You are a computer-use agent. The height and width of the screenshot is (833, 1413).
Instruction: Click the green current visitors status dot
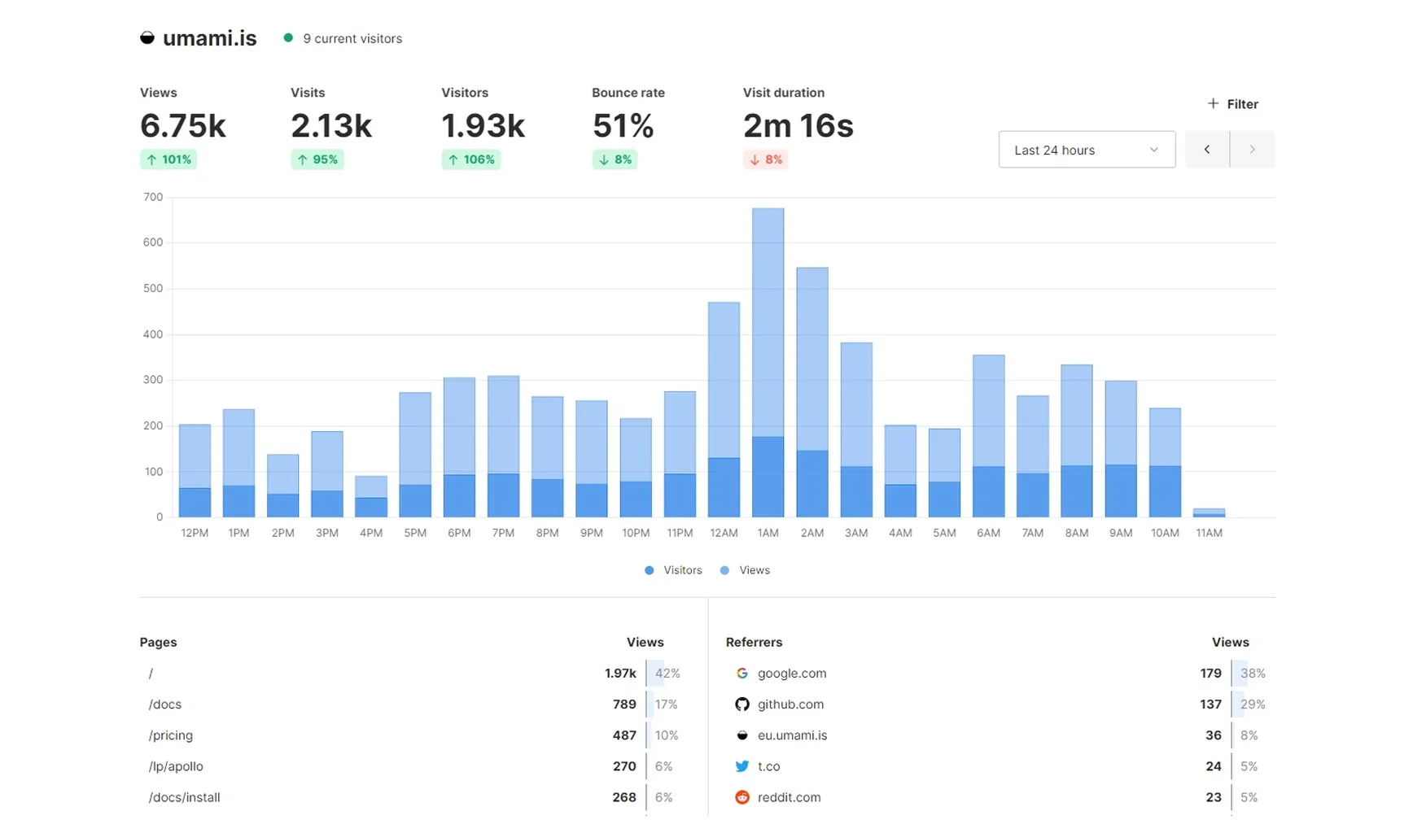[x=288, y=37]
